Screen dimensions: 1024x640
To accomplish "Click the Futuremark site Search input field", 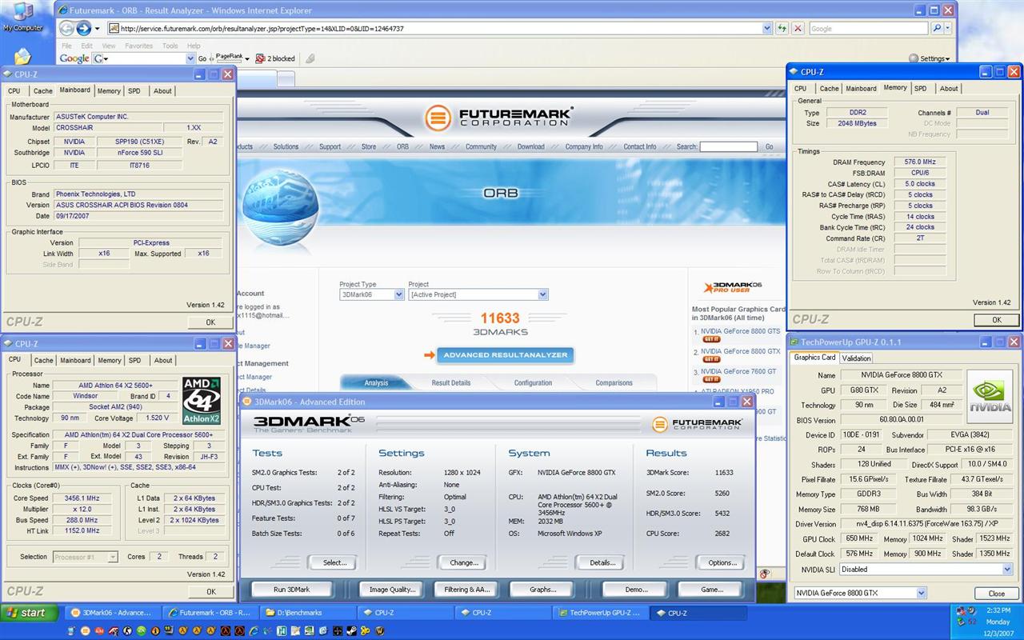I will [x=728, y=146].
